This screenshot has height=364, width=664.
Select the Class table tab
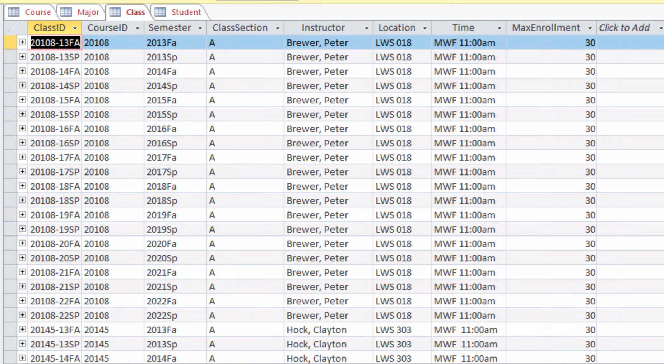(128, 12)
